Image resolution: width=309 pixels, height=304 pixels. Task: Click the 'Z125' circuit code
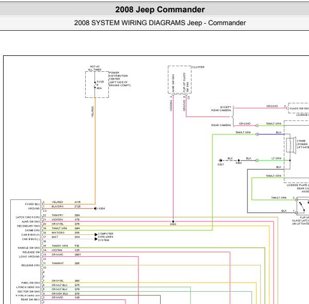[78, 207]
